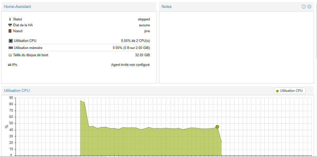The image size is (317, 157).
Task: Click the Home-Assistant panel title
Action: tap(17, 7)
